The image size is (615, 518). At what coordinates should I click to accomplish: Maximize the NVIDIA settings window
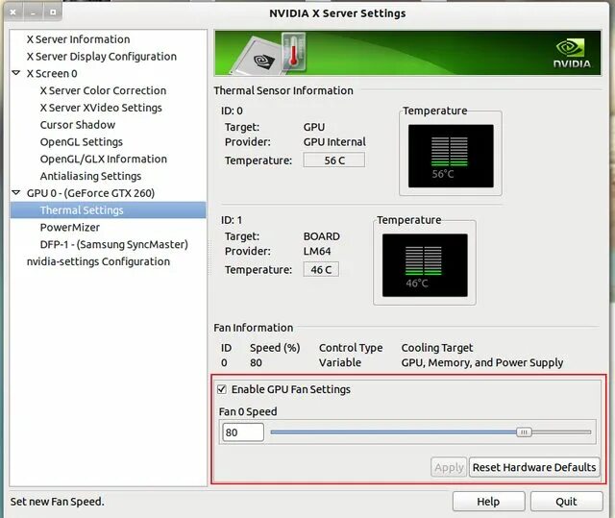pos(53,12)
